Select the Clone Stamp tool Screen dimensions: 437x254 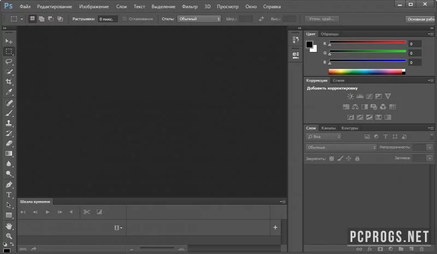coord(9,123)
